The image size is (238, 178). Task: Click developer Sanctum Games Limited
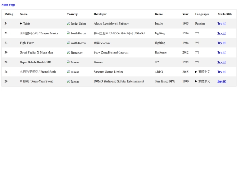tap(108, 72)
